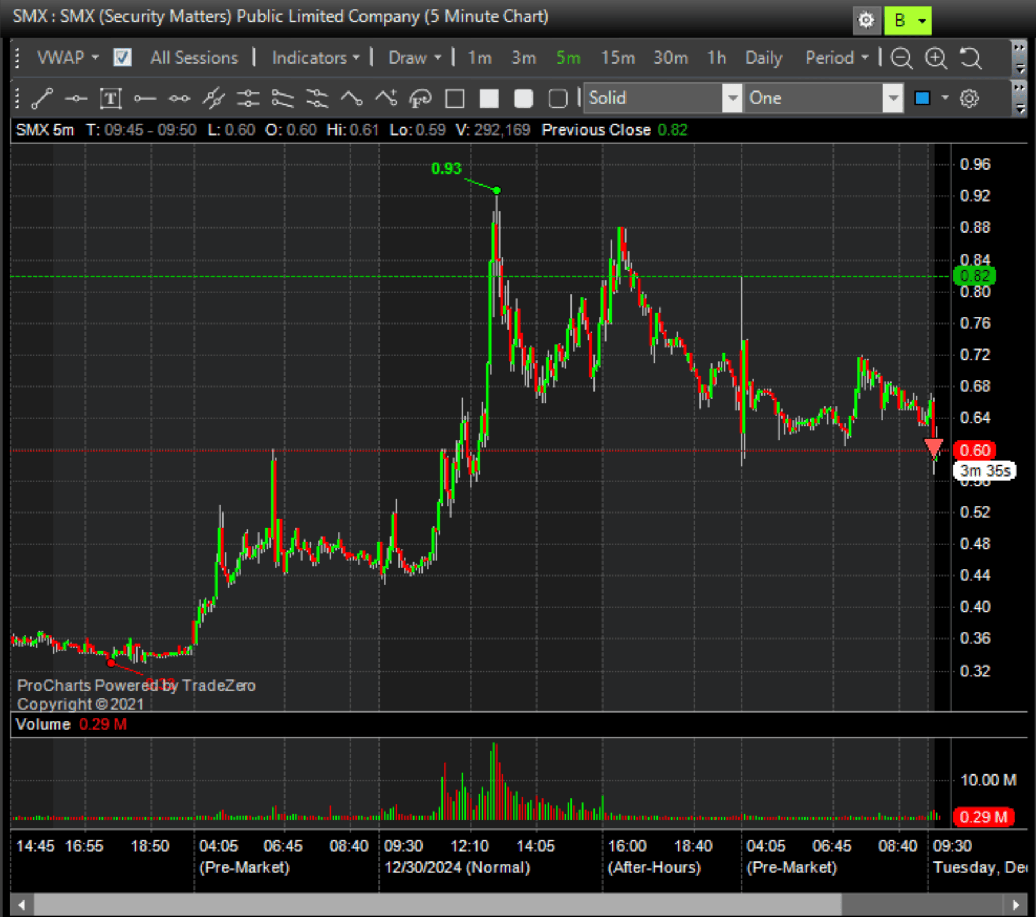Screen dimensions: 1036x917
Task: Expand the Solid line style dropdown
Action: 732,99
